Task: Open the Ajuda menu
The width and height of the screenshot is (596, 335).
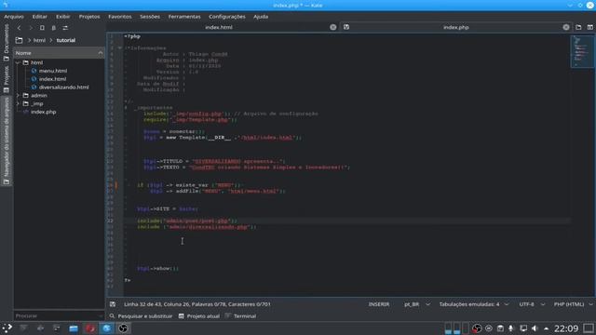Action: click(x=261, y=17)
